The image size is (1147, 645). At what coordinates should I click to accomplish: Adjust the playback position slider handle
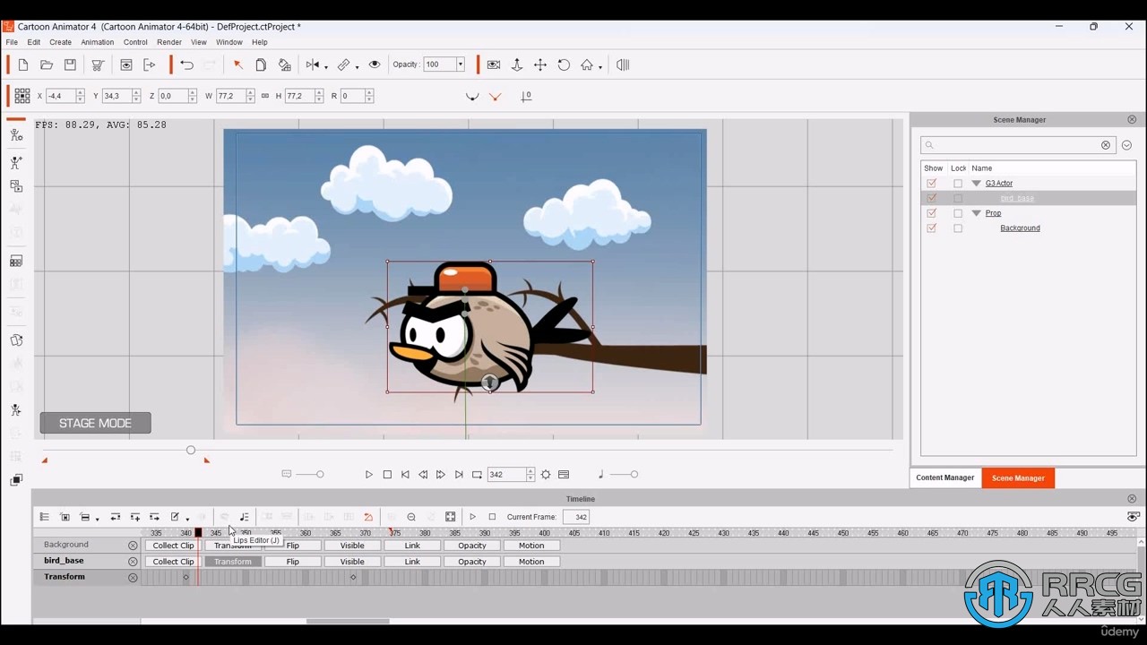pos(191,450)
